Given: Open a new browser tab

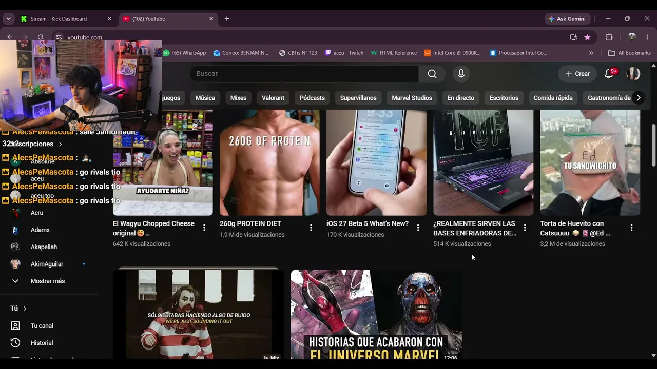Looking at the screenshot, I should 227,19.
